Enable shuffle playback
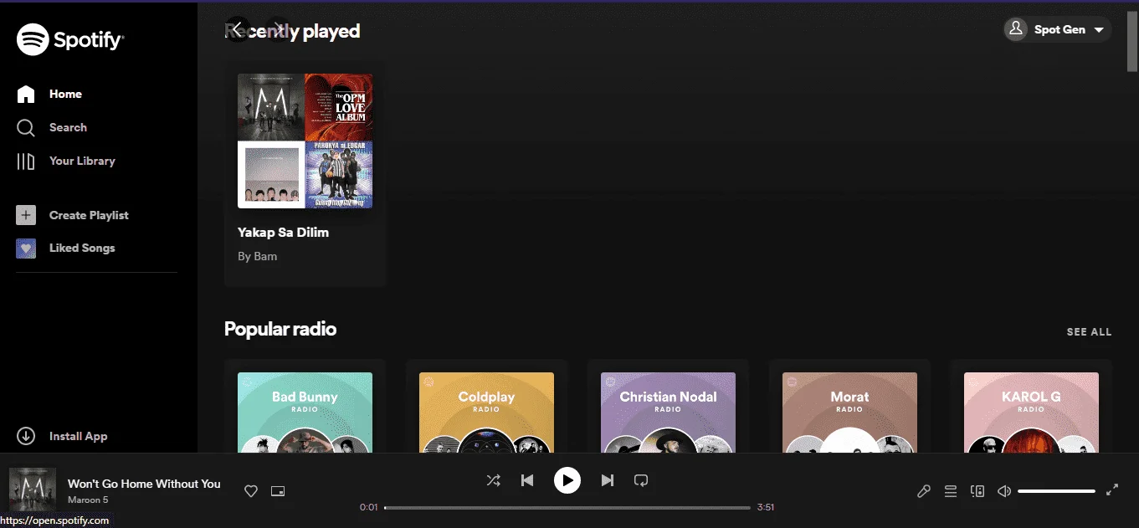Viewport: 1139px width, 528px height. tap(494, 480)
